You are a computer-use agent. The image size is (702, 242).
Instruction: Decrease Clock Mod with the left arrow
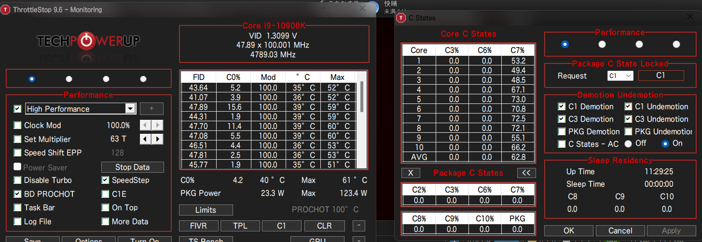pyautogui.click(x=145, y=125)
